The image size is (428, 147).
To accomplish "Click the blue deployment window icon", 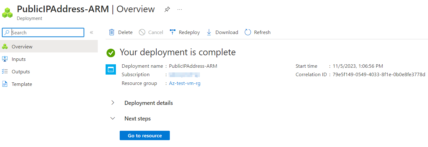I will pyautogui.click(x=111, y=70).
